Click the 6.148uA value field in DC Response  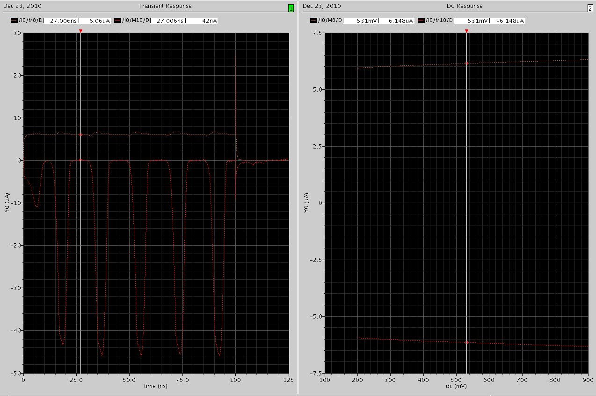(396, 21)
